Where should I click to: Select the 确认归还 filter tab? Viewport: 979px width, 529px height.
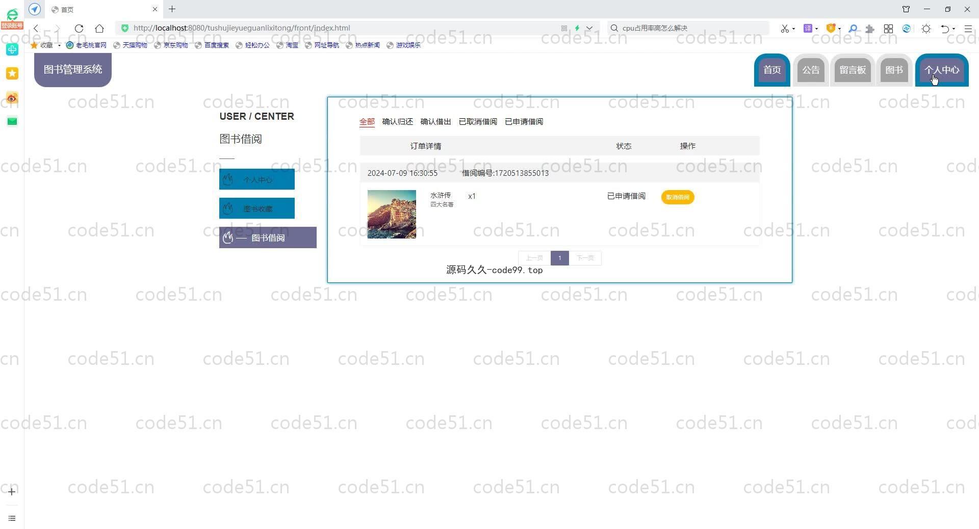(x=397, y=122)
